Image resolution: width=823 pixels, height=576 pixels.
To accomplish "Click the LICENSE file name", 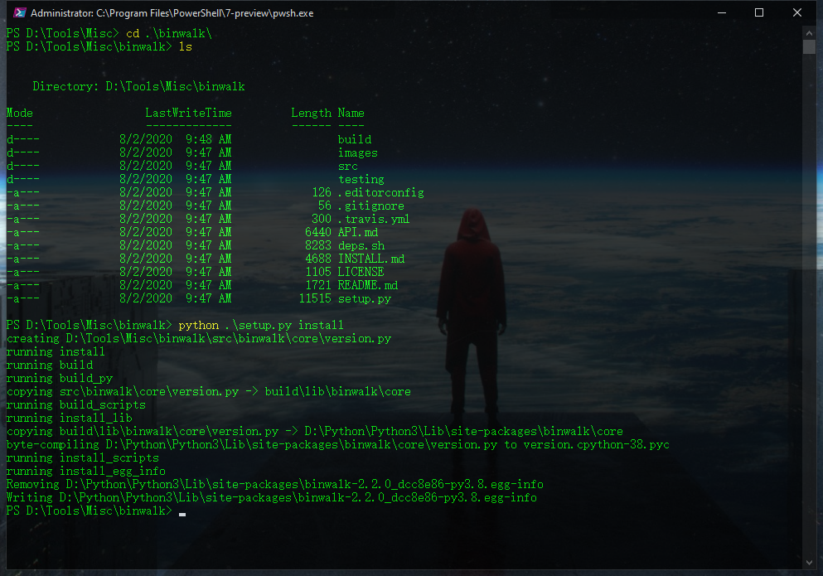I will click(360, 272).
